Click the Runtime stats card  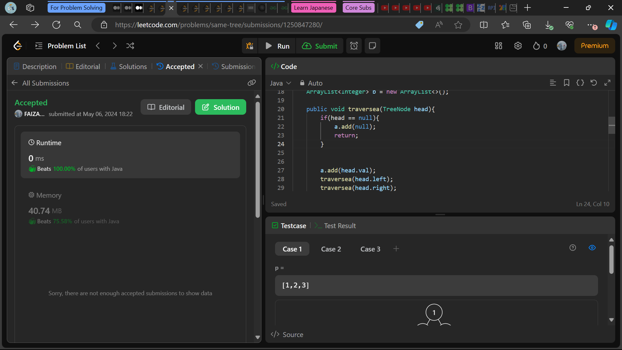(x=130, y=155)
